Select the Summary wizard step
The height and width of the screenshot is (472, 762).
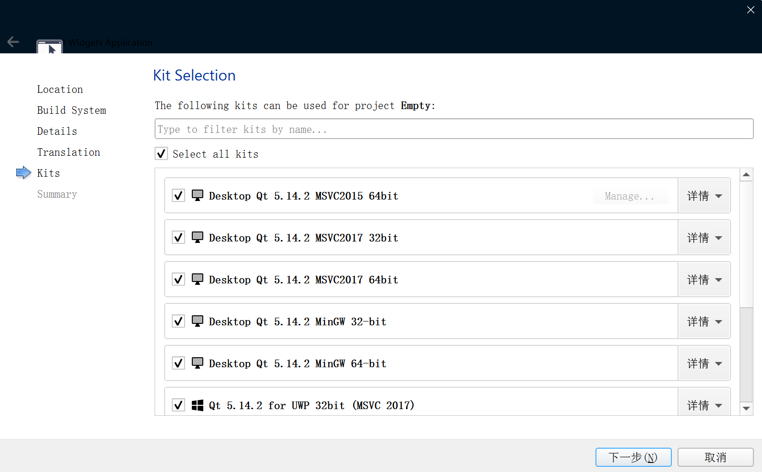point(57,194)
